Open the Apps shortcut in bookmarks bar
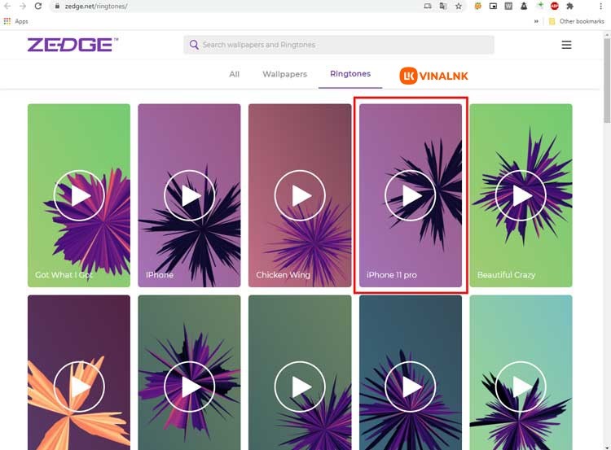 pyautogui.click(x=16, y=21)
